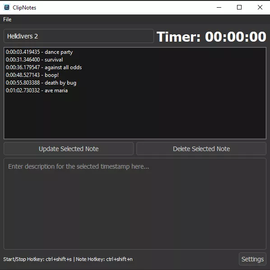Minimize the ClipNotes window
Viewport: 270px width, 270px height.
(219, 7)
